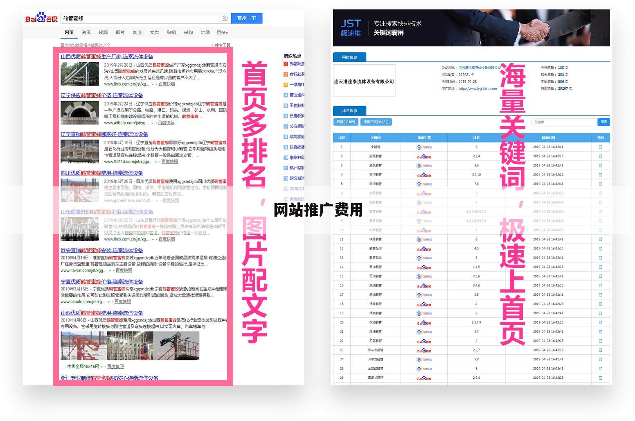Switch to the 贴吧 tab

(x=171, y=32)
